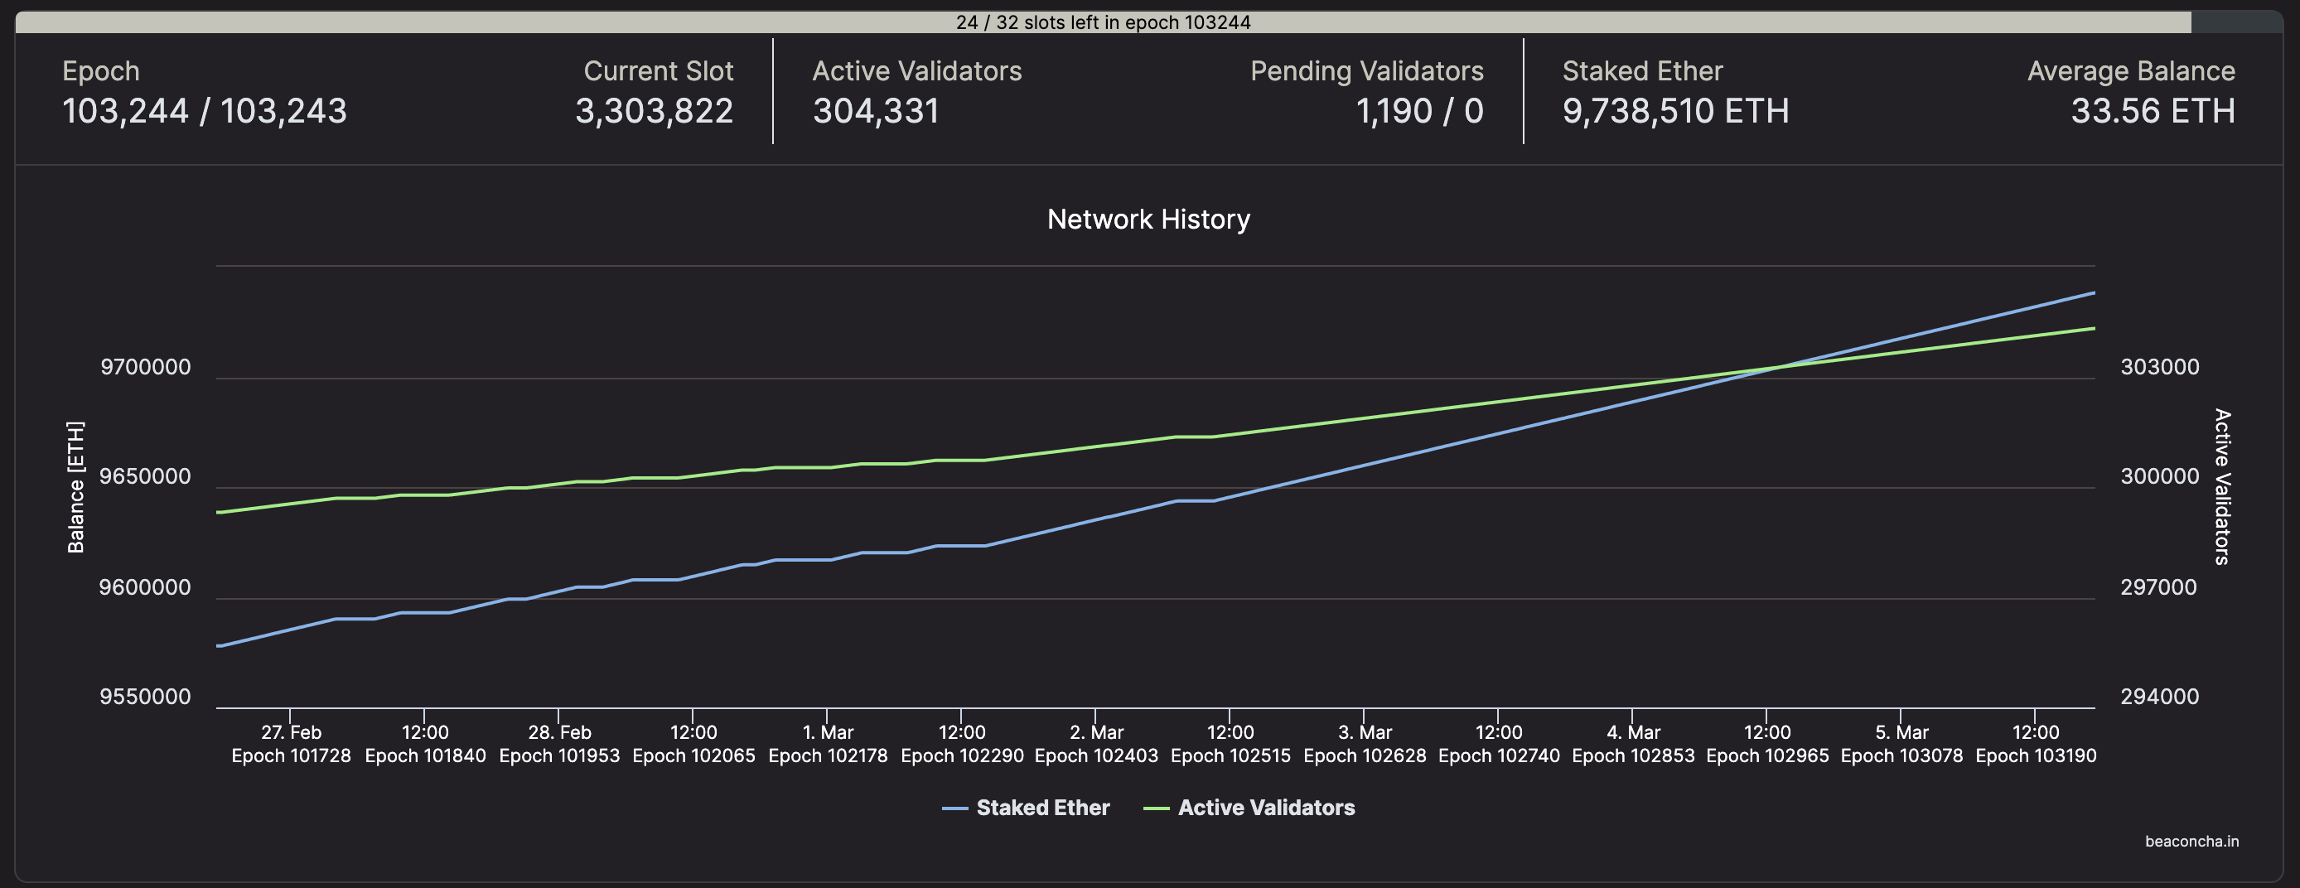Image resolution: width=2300 pixels, height=888 pixels.
Task: Select the Current Slot value 3,303,822
Action: [x=654, y=111]
